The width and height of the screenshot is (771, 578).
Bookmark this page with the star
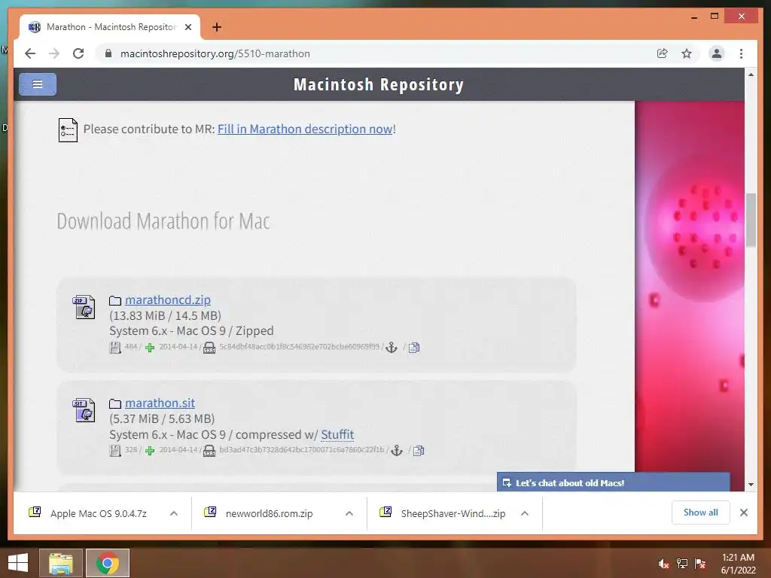pos(687,53)
